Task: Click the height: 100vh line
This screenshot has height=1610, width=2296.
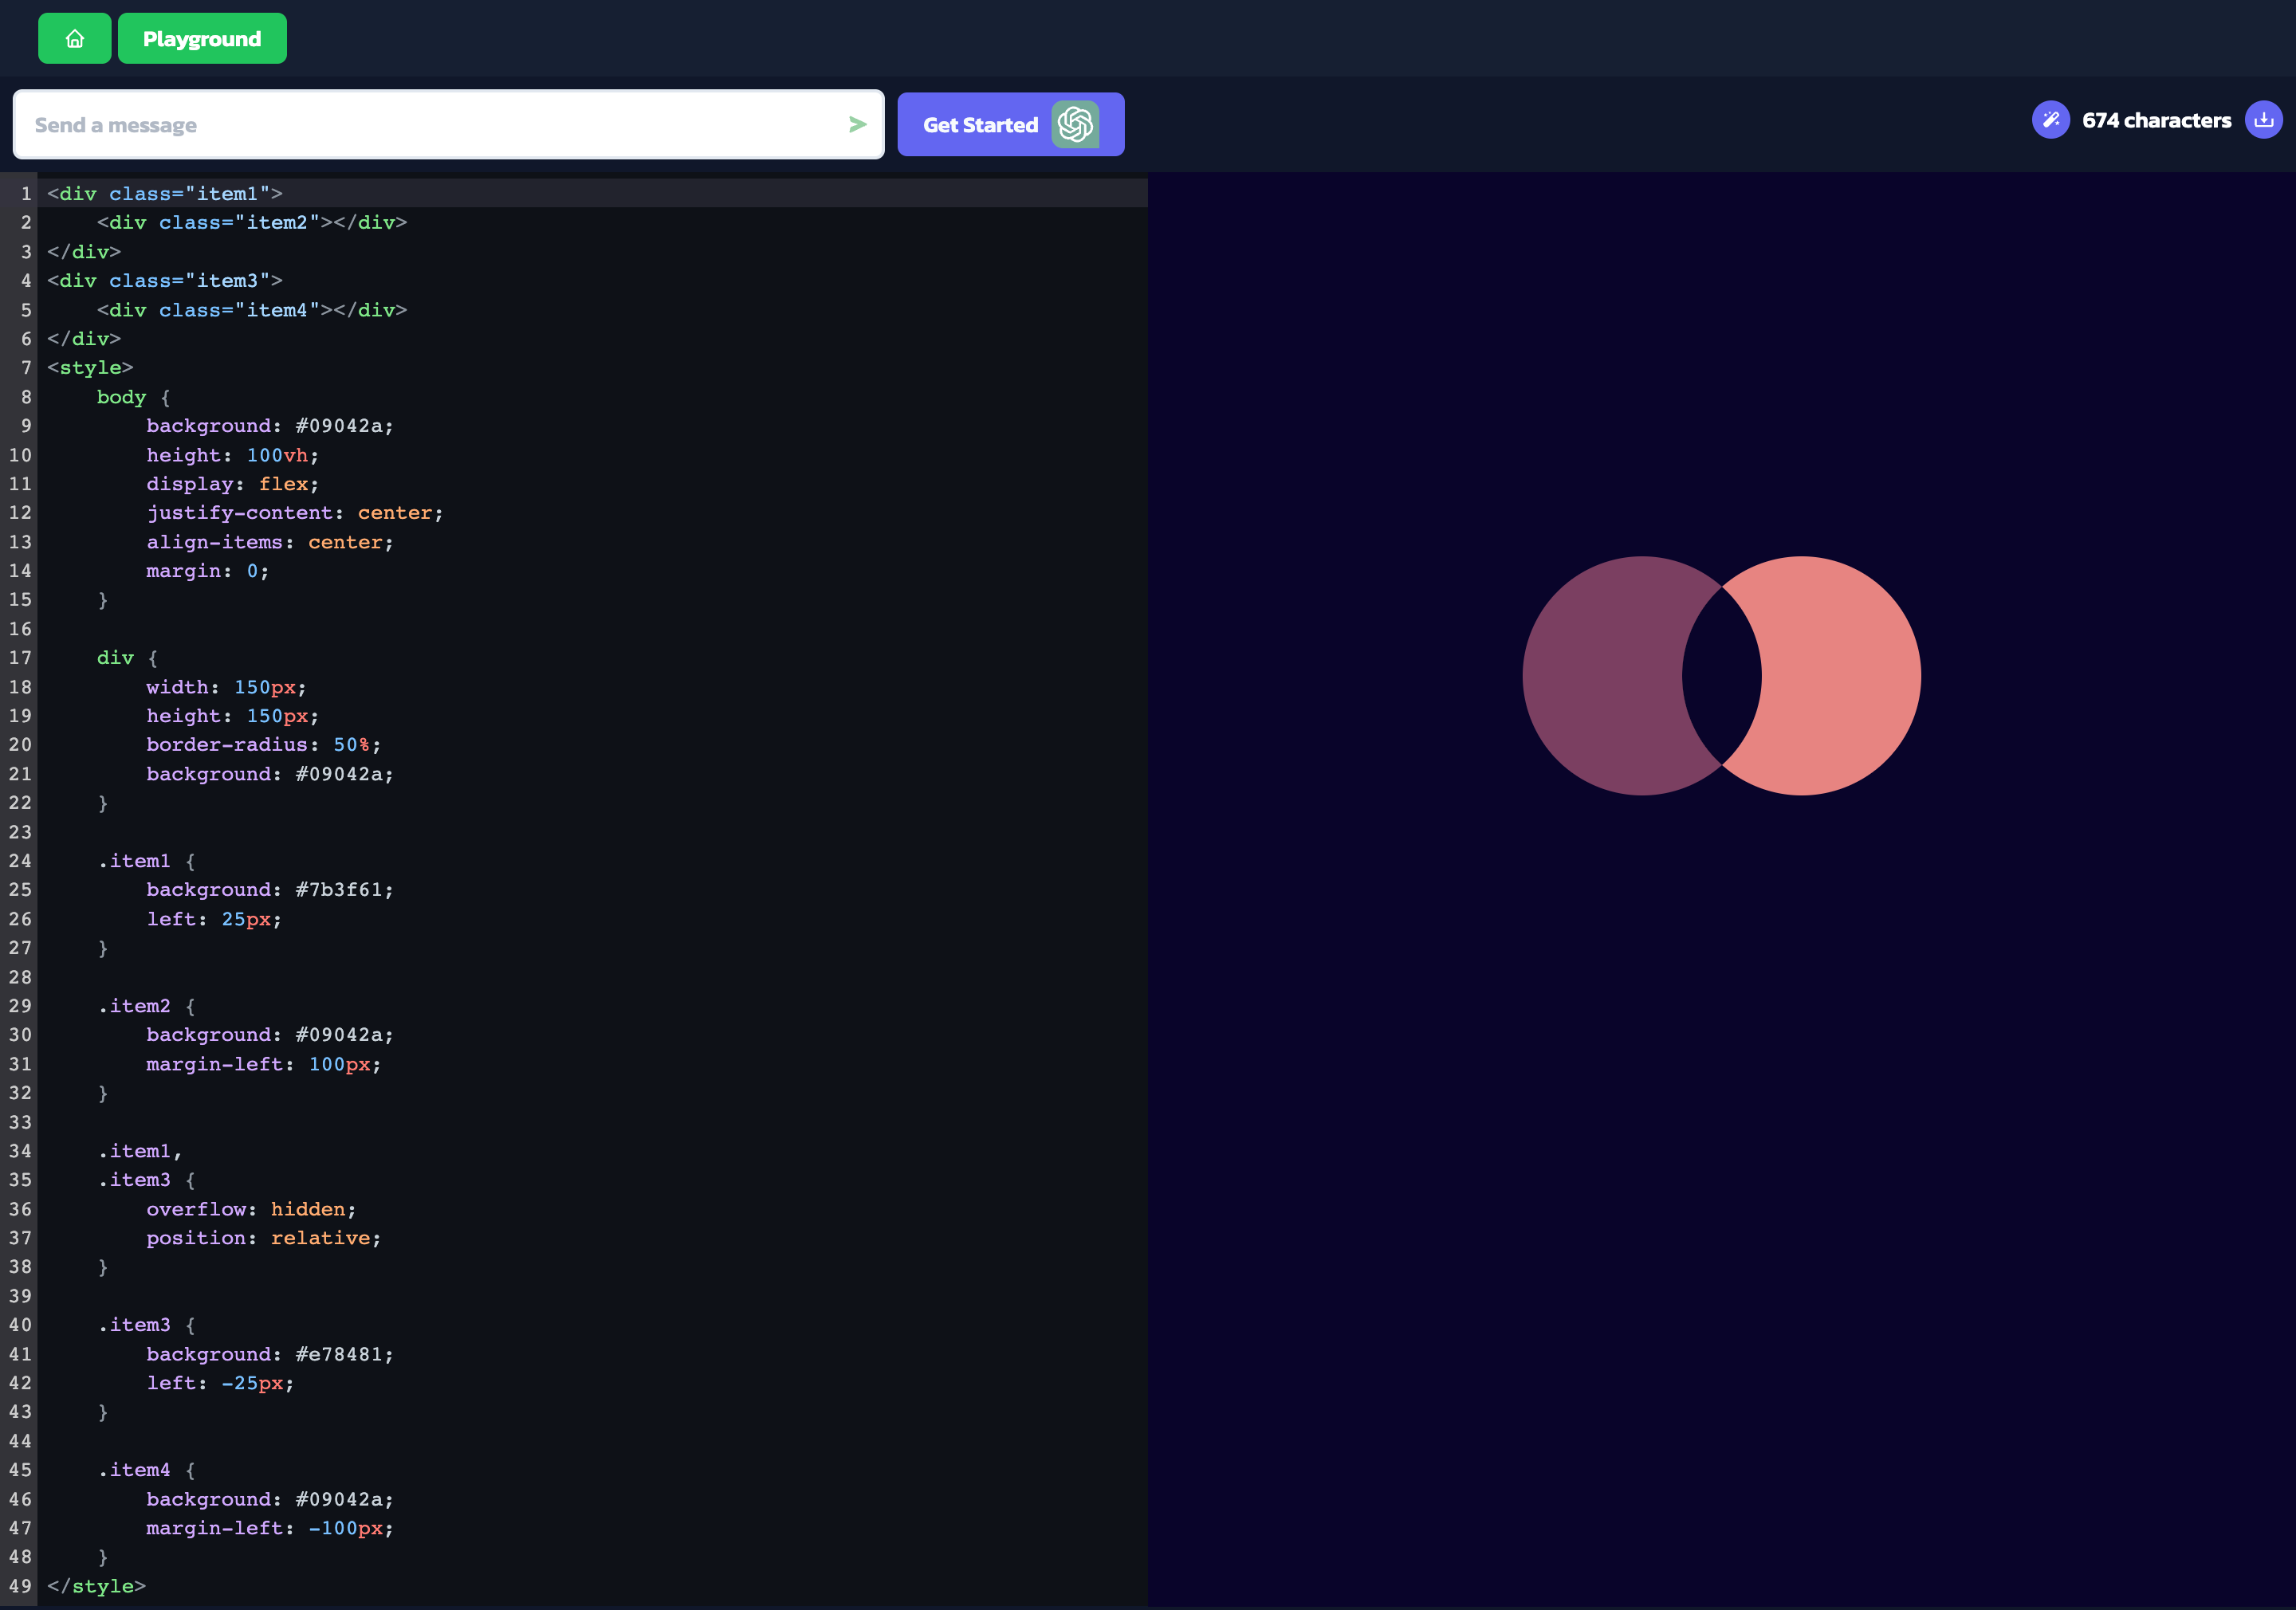Action: click(x=232, y=455)
